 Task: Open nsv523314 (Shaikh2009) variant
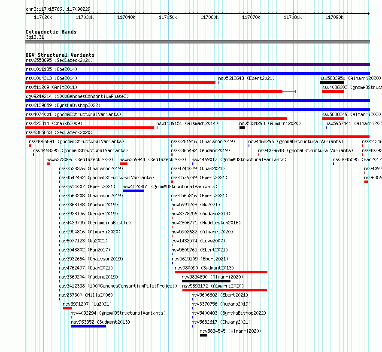(54, 123)
